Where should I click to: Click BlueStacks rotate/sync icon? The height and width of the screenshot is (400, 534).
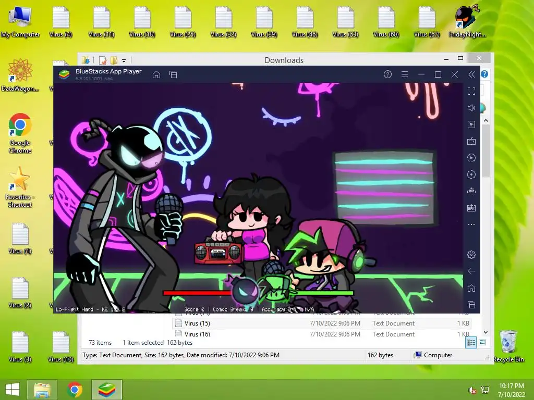(471, 174)
